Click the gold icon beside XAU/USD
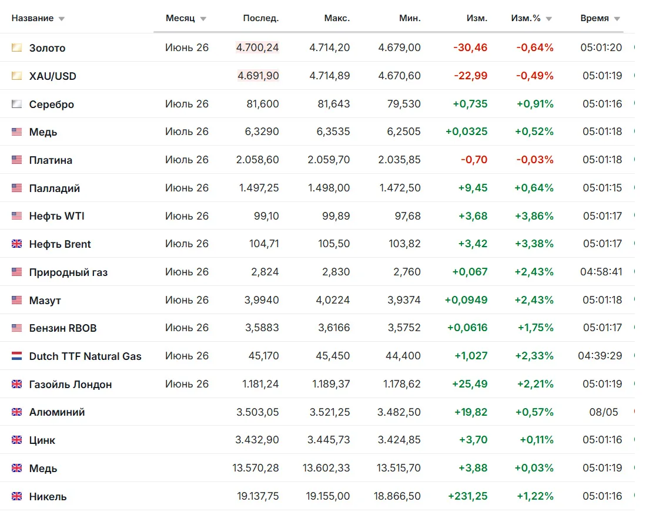The width and height of the screenshot is (646, 512). (17, 76)
